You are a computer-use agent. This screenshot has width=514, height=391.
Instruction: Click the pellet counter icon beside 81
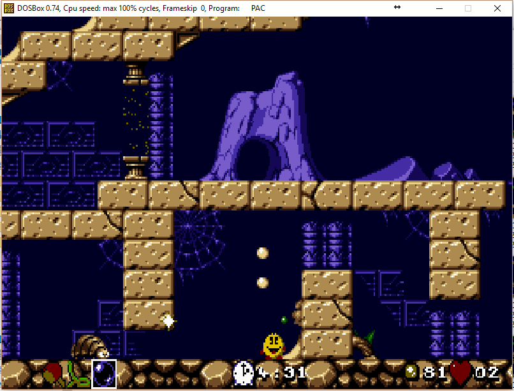click(412, 373)
